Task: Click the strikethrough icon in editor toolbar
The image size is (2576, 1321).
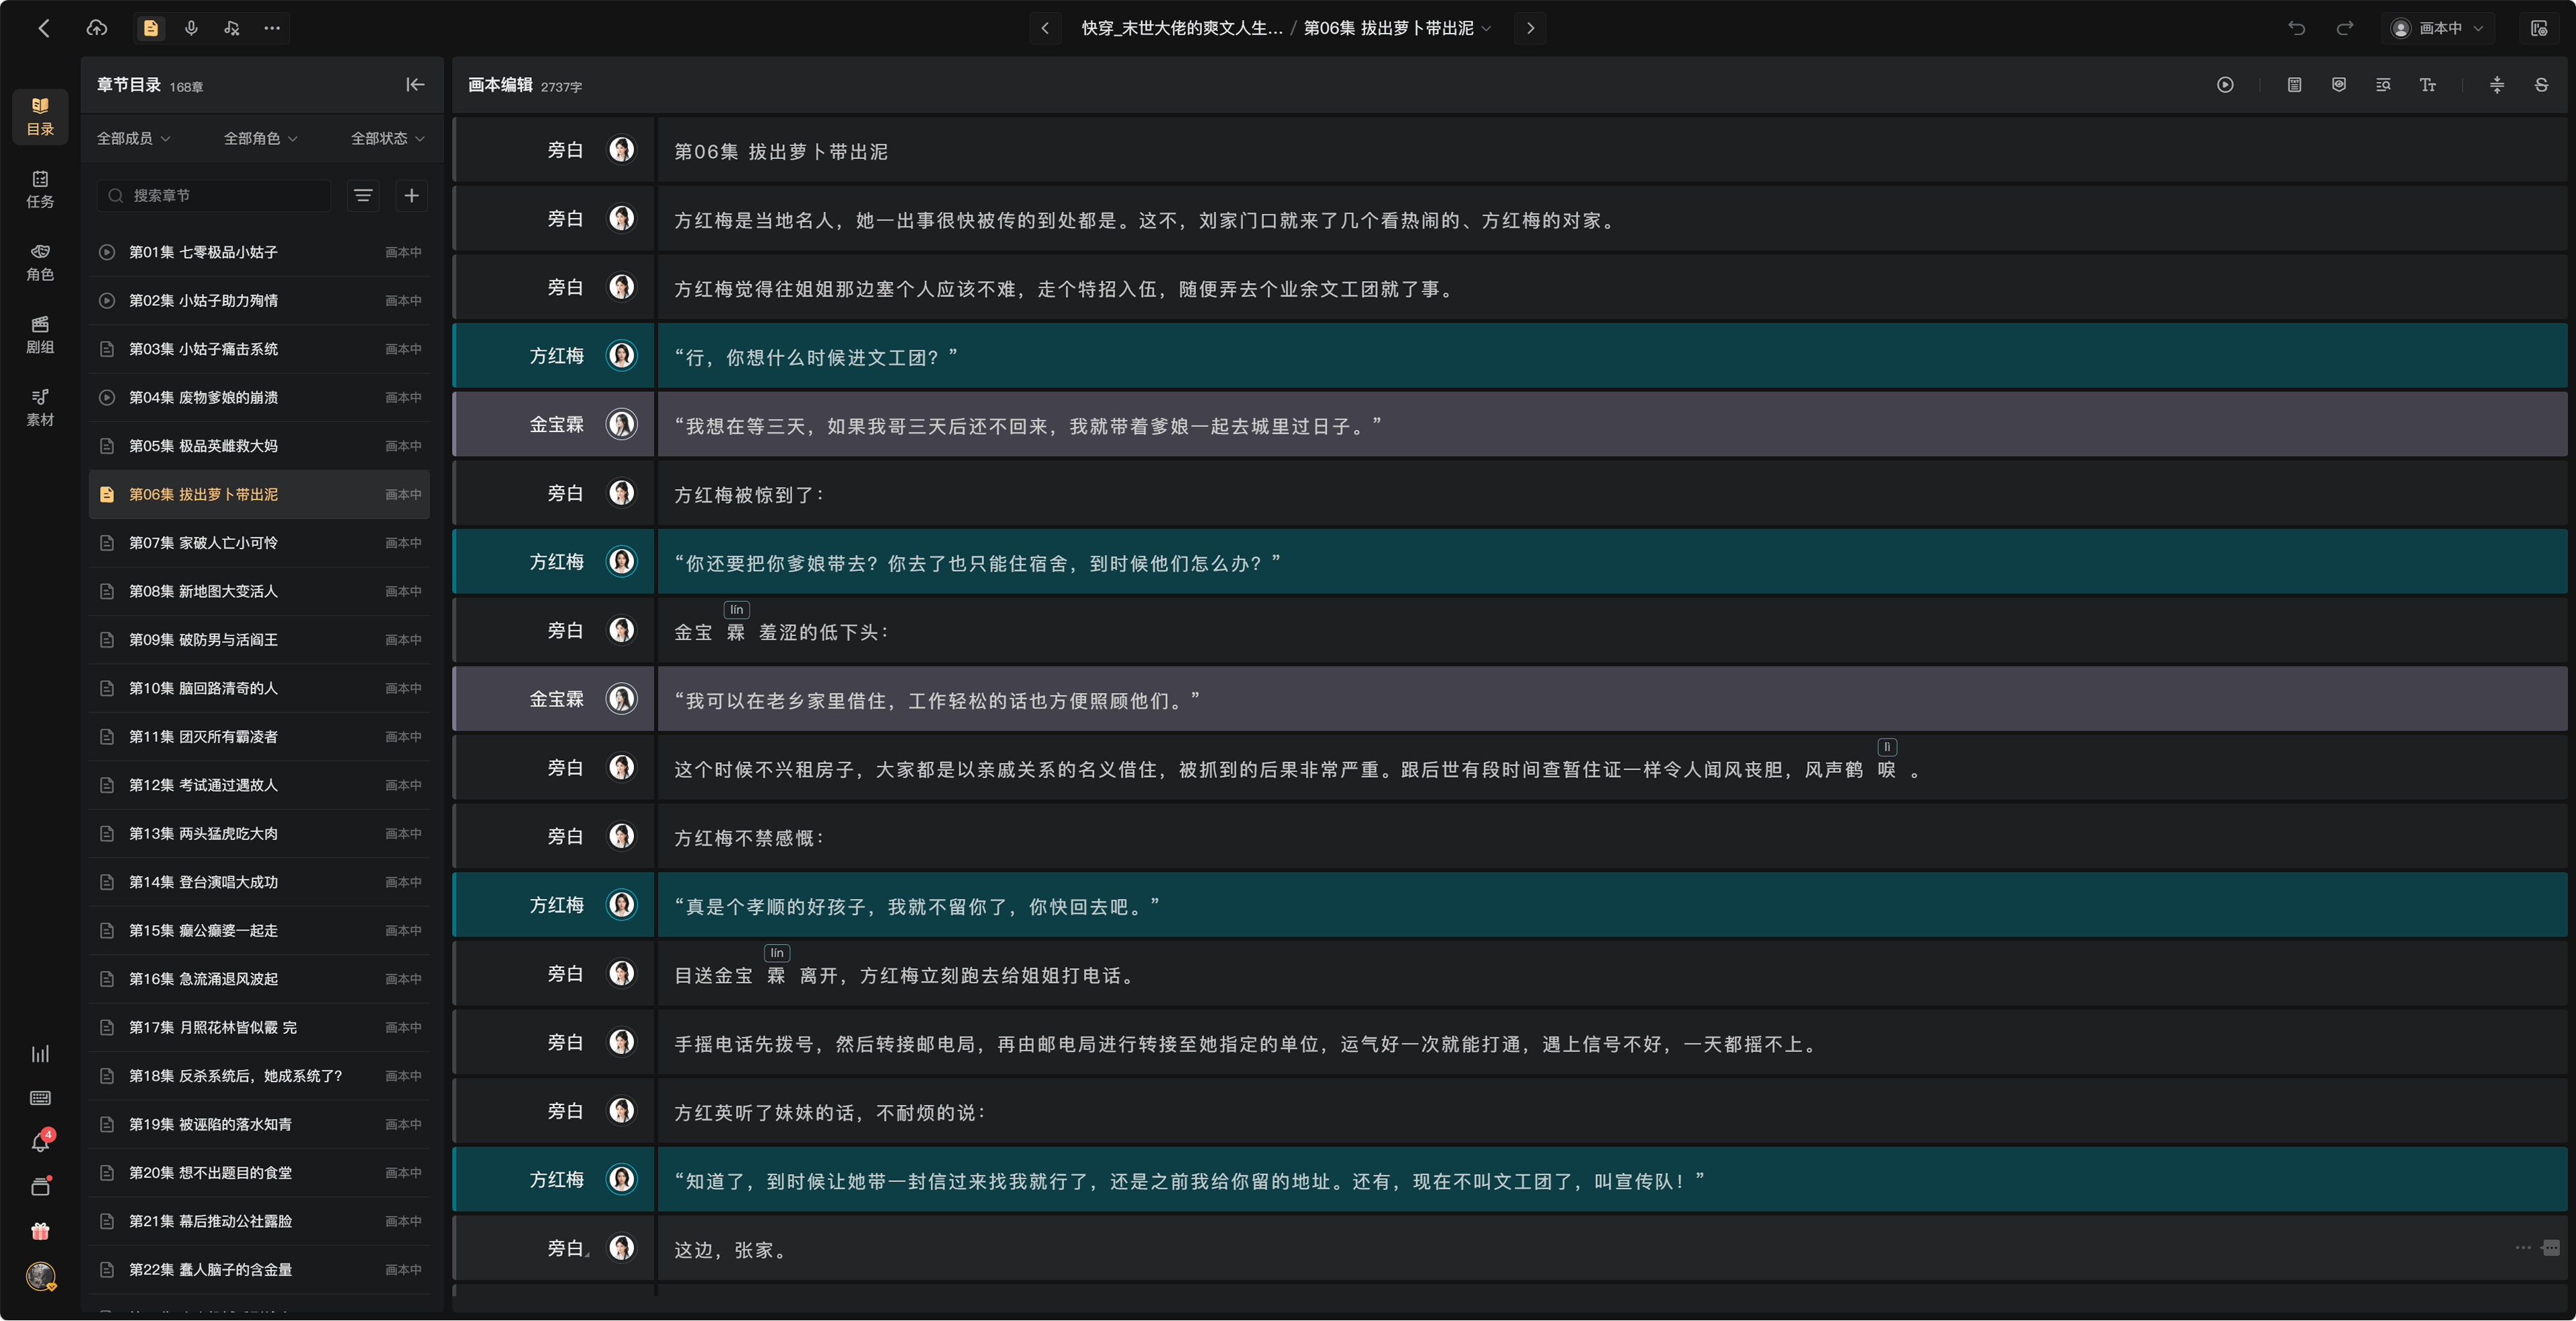Action: click(x=2541, y=85)
